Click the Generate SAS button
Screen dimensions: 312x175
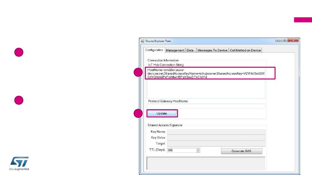241,151
